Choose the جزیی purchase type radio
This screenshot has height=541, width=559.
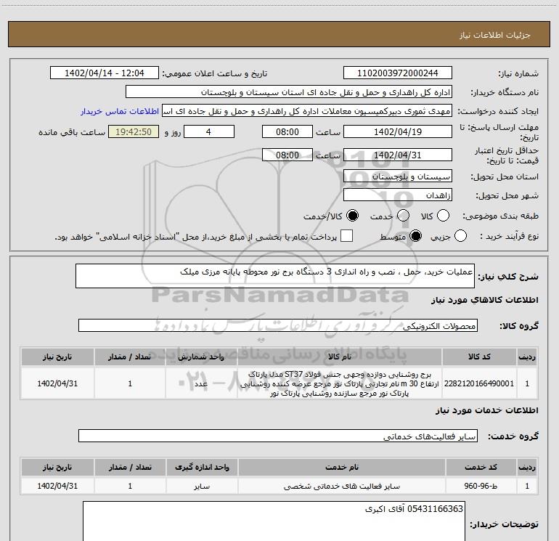460,236
